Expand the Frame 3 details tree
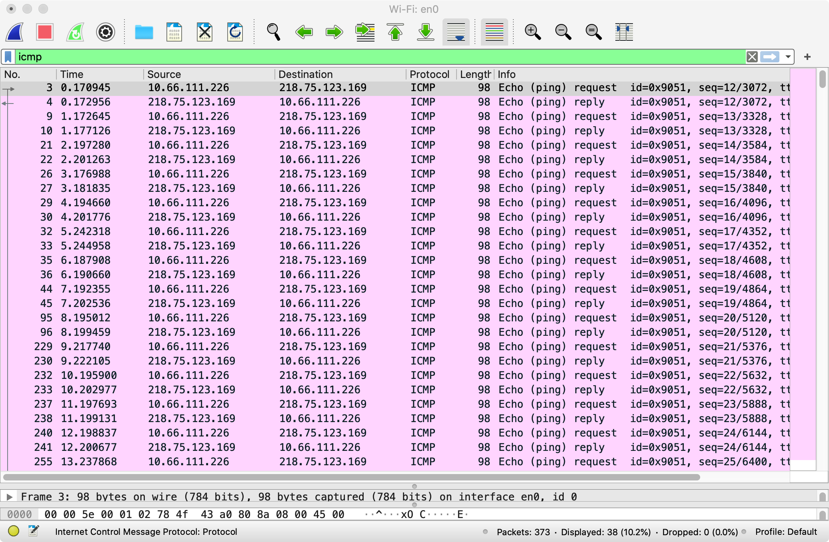 (x=10, y=497)
